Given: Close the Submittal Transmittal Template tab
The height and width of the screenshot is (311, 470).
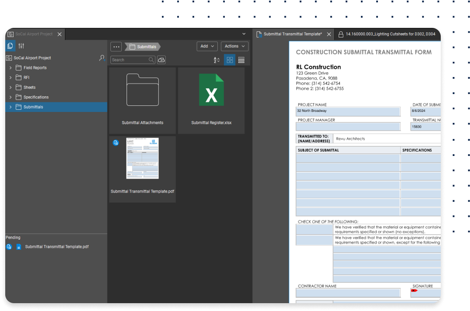Looking at the screenshot, I should (329, 34).
